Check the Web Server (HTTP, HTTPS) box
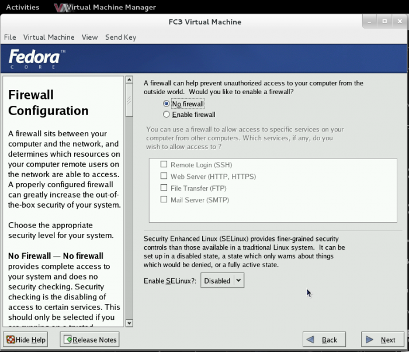The height and width of the screenshot is (352, 409). [x=164, y=177]
